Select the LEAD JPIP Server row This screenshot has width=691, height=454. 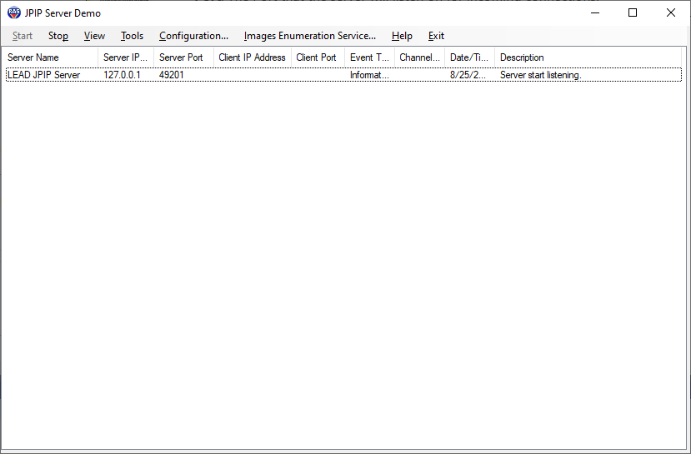click(343, 75)
